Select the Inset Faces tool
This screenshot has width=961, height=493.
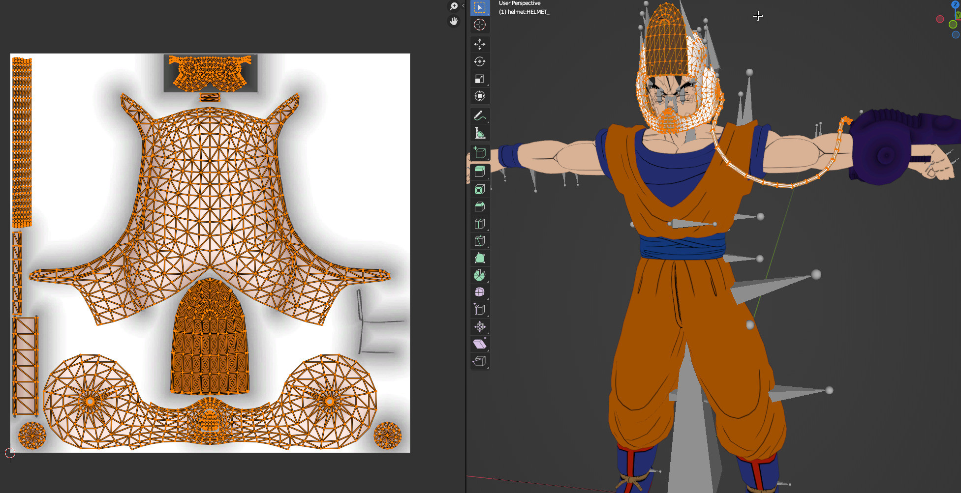click(480, 188)
